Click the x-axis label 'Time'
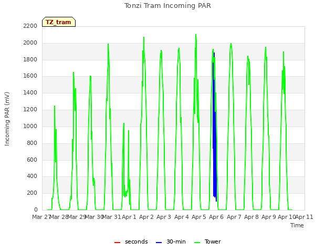 pyautogui.click(x=297, y=225)
